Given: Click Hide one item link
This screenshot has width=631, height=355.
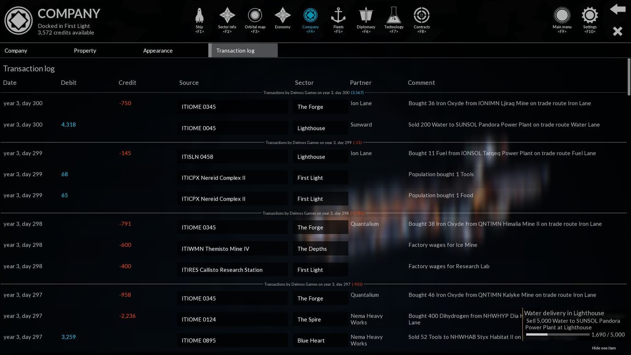Looking at the screenshot, I should pyautogui.click(x=603, y=348).
